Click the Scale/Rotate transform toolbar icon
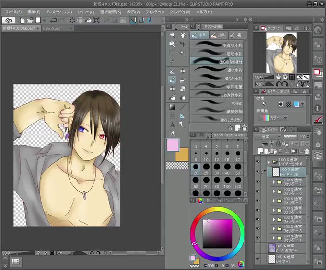 coord(96,20)
